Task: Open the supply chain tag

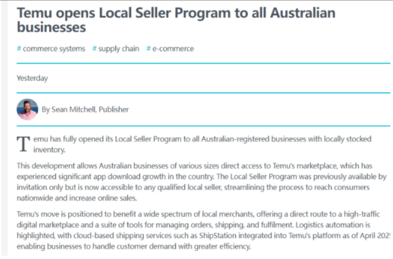Action: 118,49
